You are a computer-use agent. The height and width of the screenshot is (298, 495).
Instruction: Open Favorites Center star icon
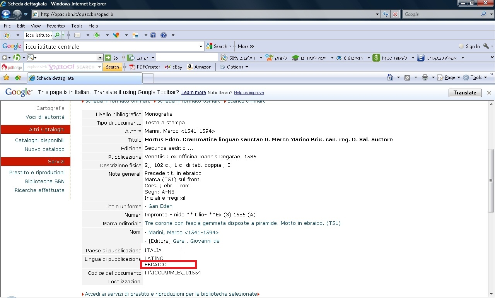[x=7, y=78]
